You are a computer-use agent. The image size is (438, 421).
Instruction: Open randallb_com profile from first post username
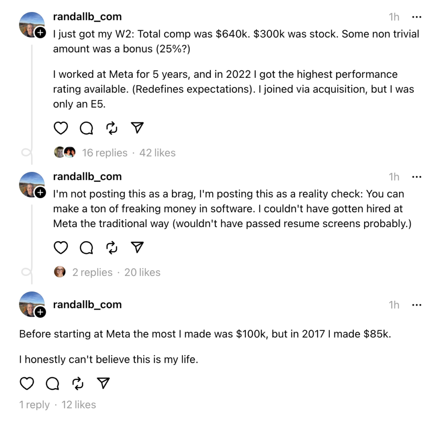pos(87,17)
